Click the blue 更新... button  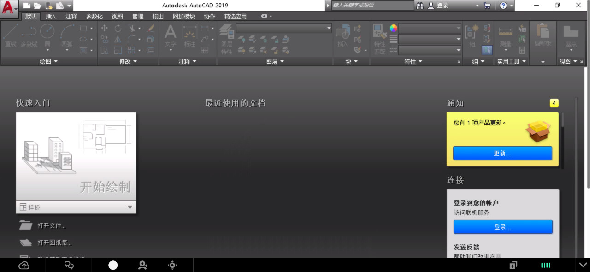pyautogui.click(x=502, y=153)
